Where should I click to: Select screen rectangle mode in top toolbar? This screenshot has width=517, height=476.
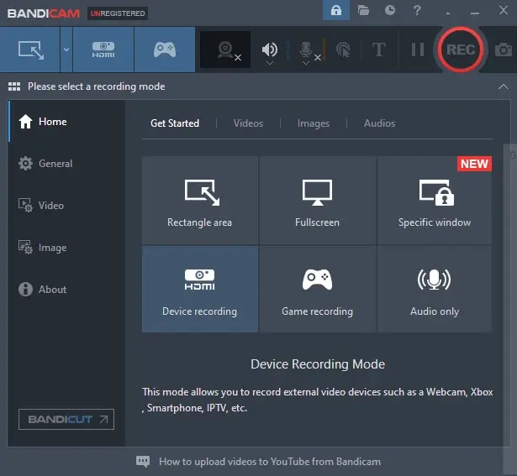pos(30,50)
